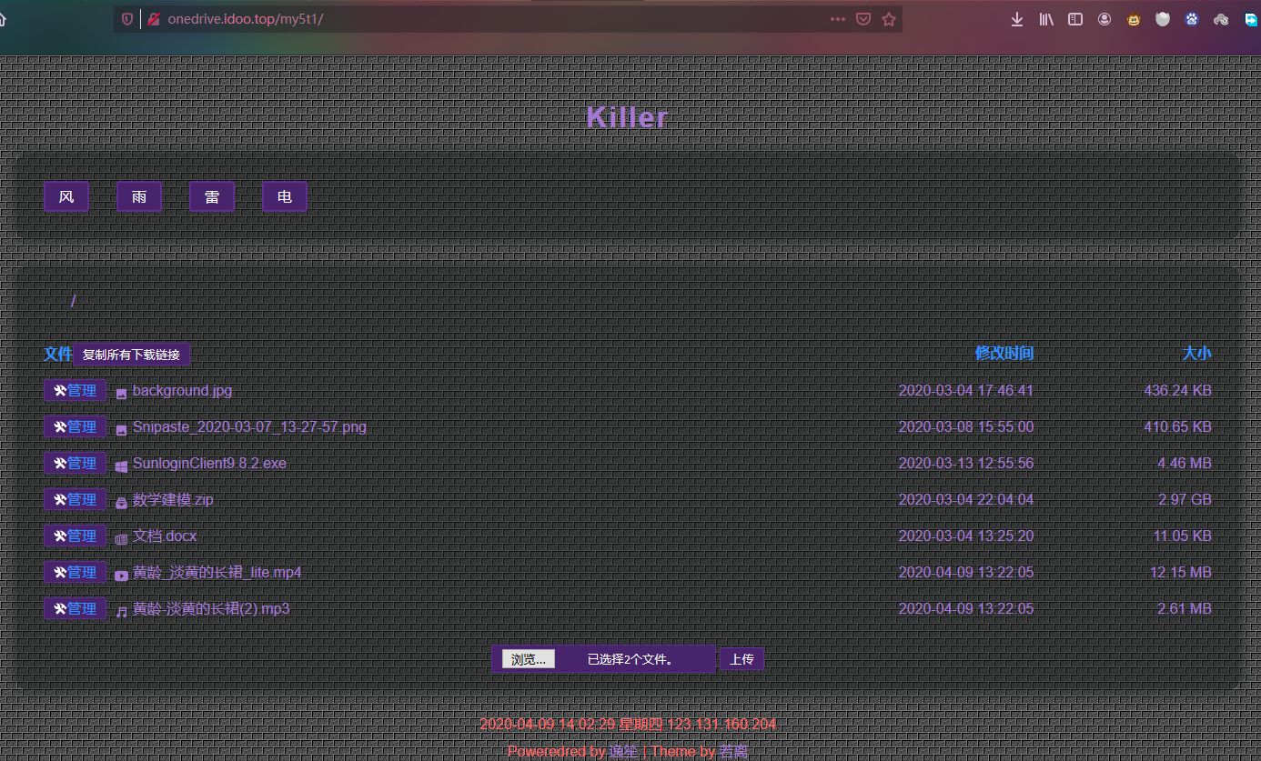Click the Killer site title
1261x761 pixels.
pos(628,117)
